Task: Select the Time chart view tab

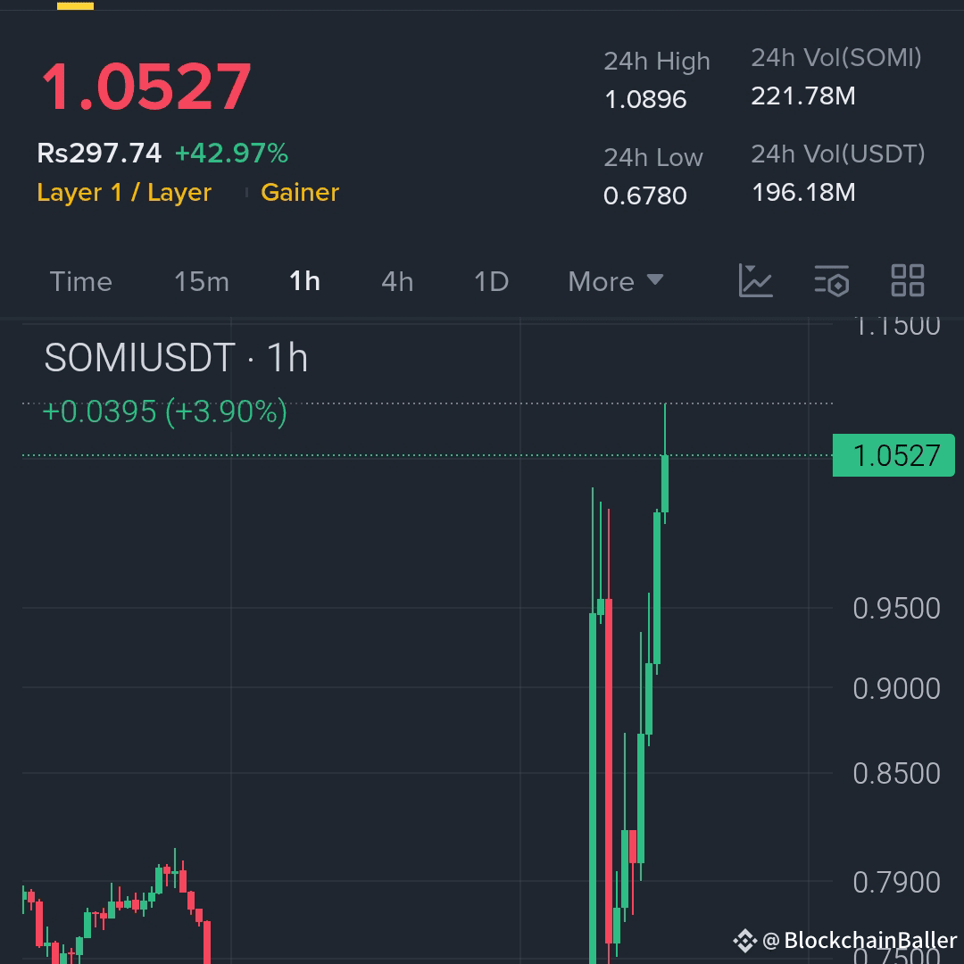Action: point(80,281)
